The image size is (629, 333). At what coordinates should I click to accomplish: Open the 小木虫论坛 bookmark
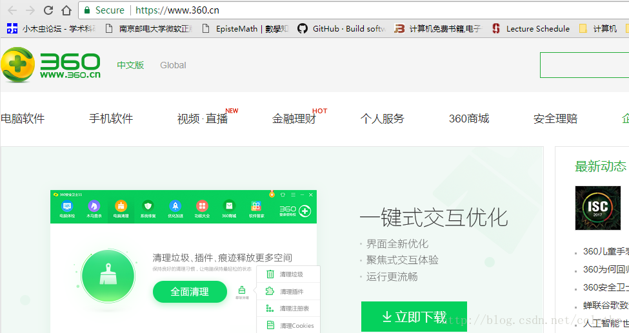click(52, 28)
